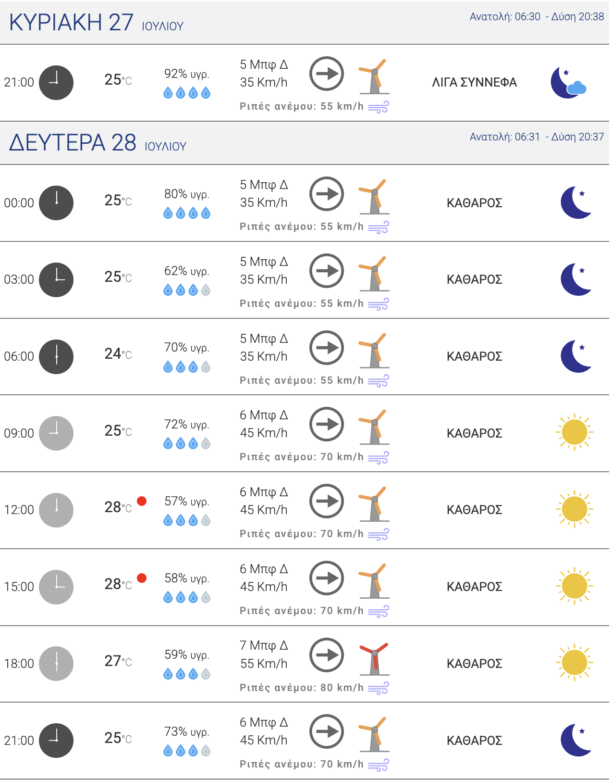Click the 57% υγρ. humidity value

[187, 502]
